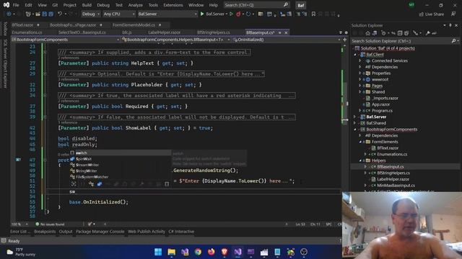The width and height of the screenshot is (462, 259).
Task: Toggle the blue class filter in IntelliSense
Action: (100, 184)
